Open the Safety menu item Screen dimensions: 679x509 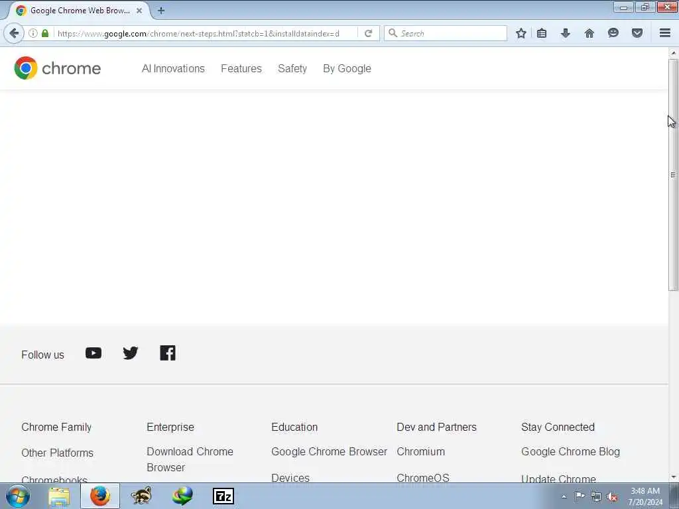coord(292,68)
